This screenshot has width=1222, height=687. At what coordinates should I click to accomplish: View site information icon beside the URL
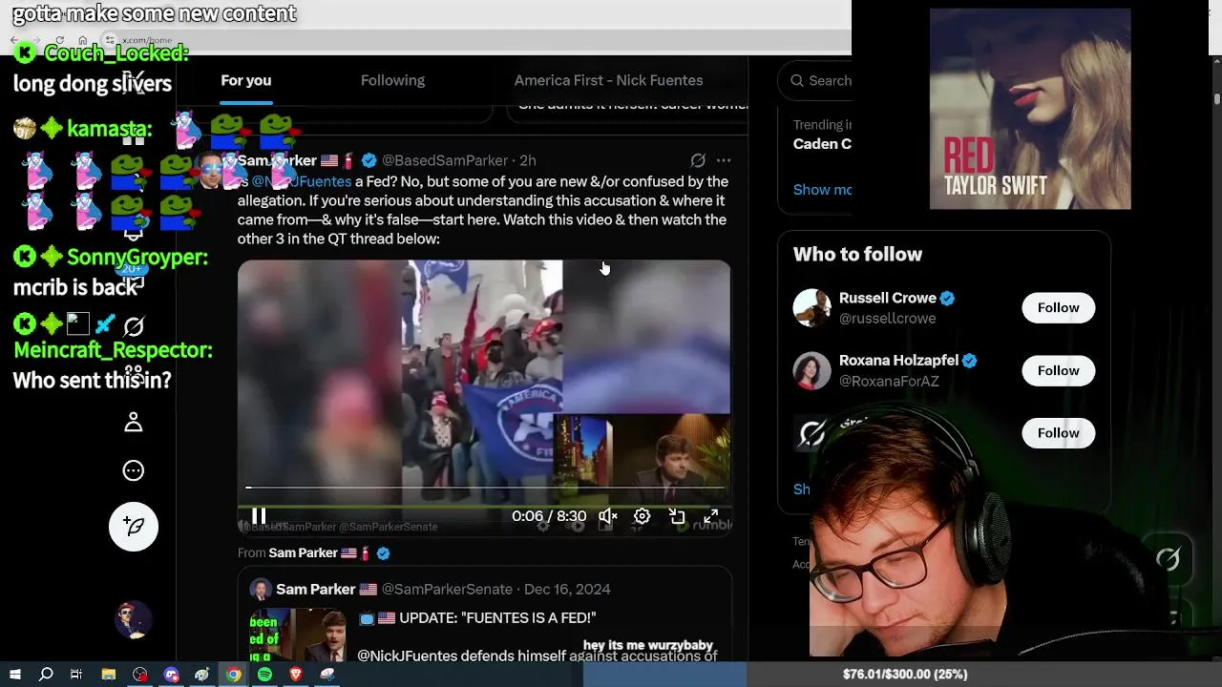point(110,41)
